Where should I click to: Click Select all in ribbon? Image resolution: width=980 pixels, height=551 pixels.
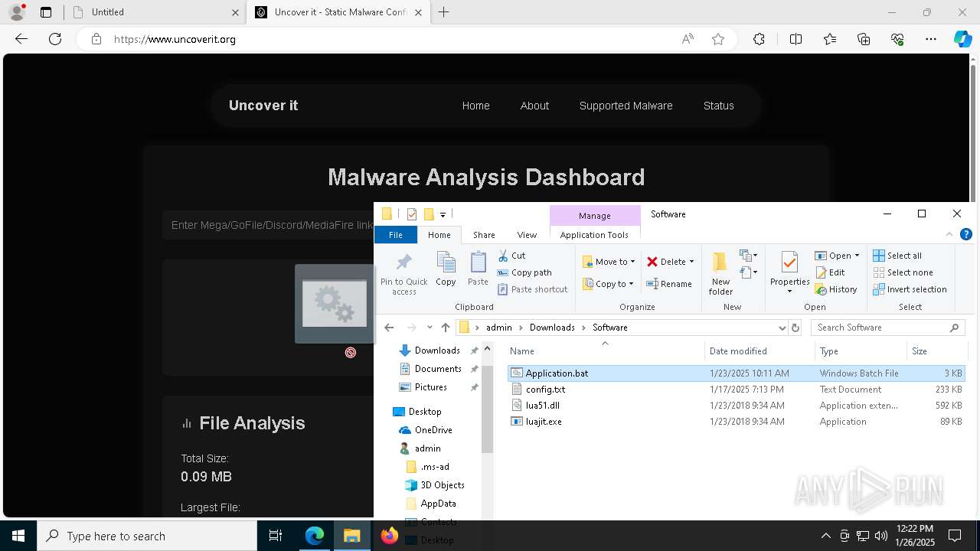(x=897, y=256)
